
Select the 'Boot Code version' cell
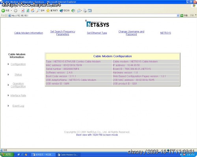79,76
